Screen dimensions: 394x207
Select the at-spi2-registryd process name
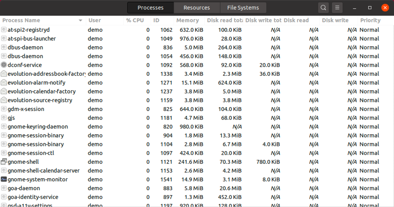(x=29, y=30)
